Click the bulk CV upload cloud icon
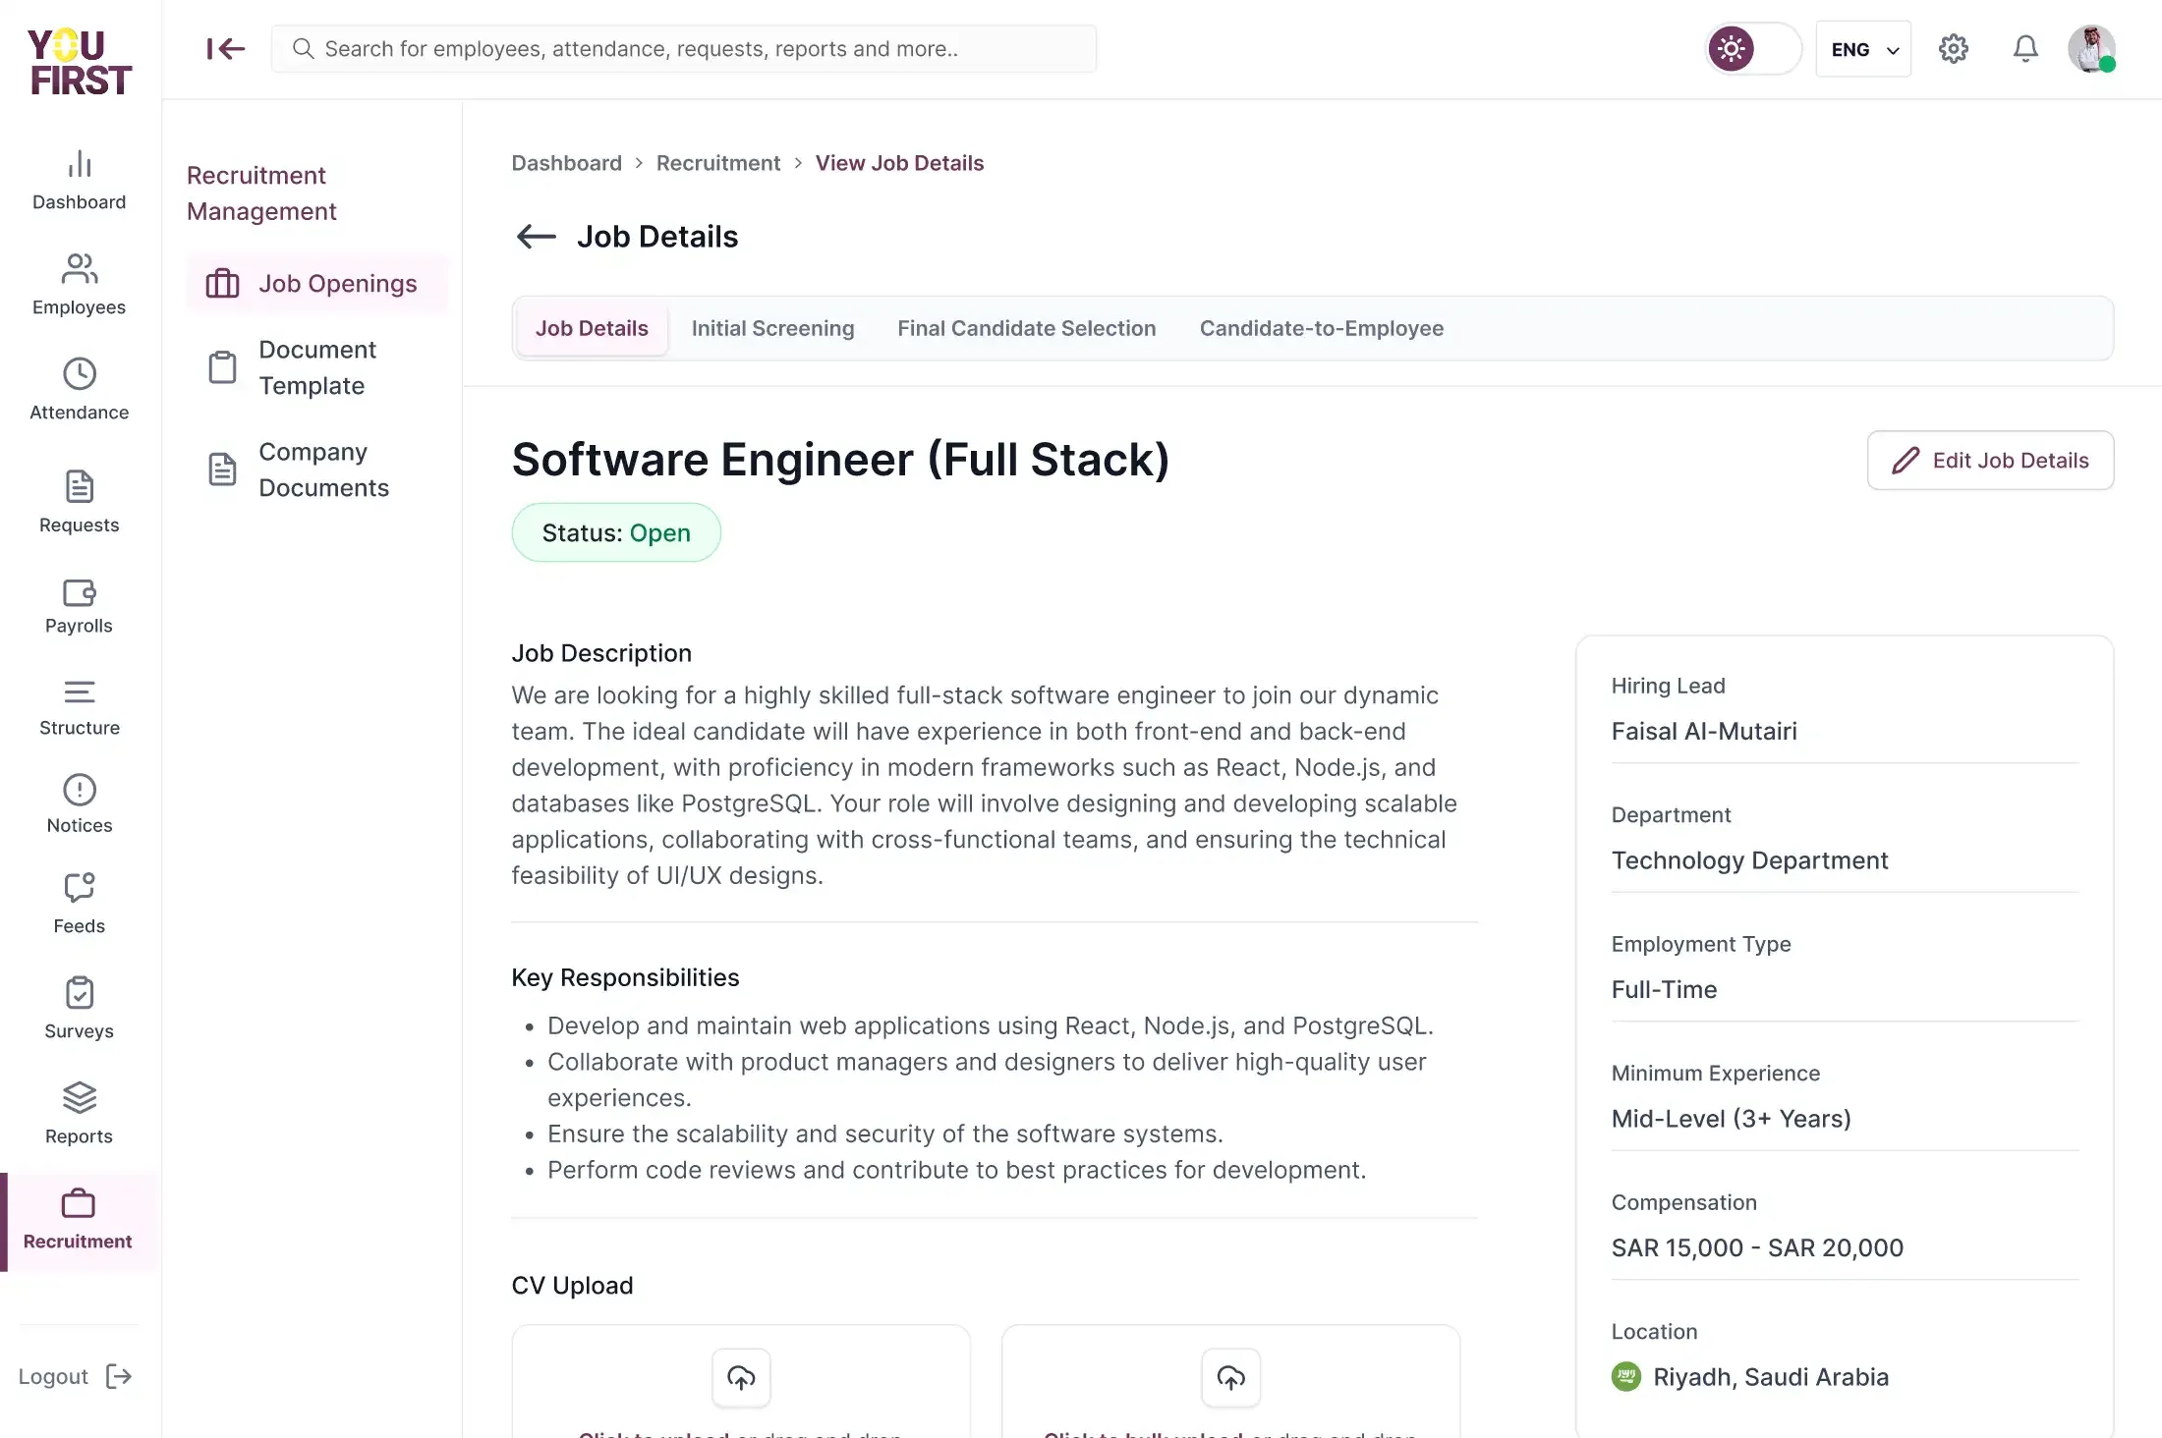The height and width of the screenshot is (1438, 2162). (1230, 1377)
